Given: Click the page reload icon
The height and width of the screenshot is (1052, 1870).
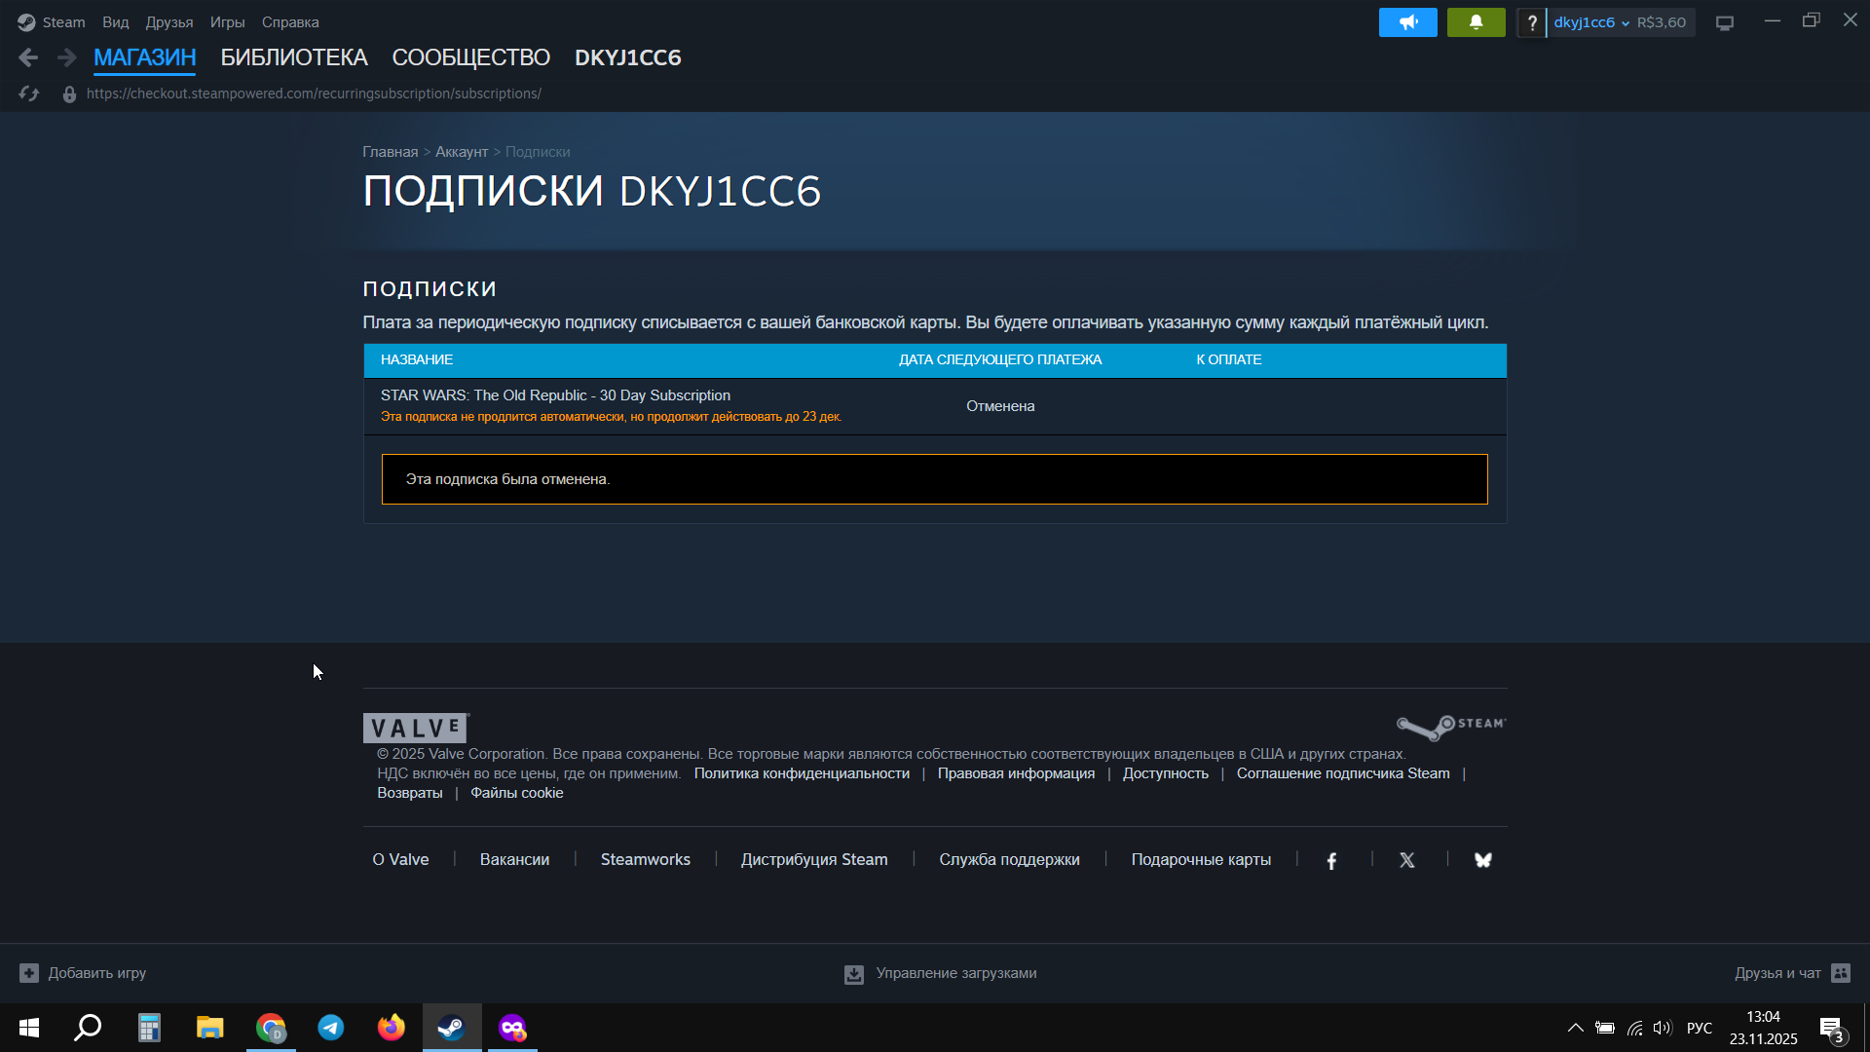Looking at the screenshot, I should (x=29, y=94).
